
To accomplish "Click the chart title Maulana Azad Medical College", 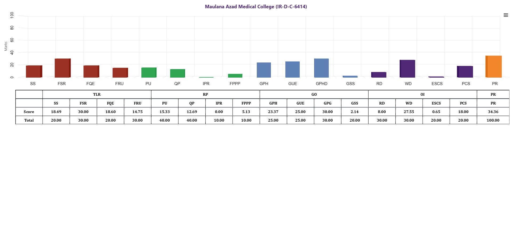I will point(256,7).
